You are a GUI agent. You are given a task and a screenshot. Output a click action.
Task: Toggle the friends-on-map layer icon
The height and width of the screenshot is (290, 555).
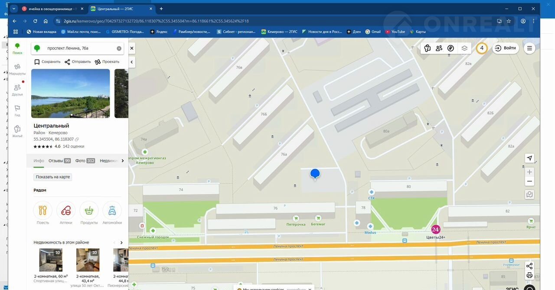pyautogui.click(x=439, y=48)
